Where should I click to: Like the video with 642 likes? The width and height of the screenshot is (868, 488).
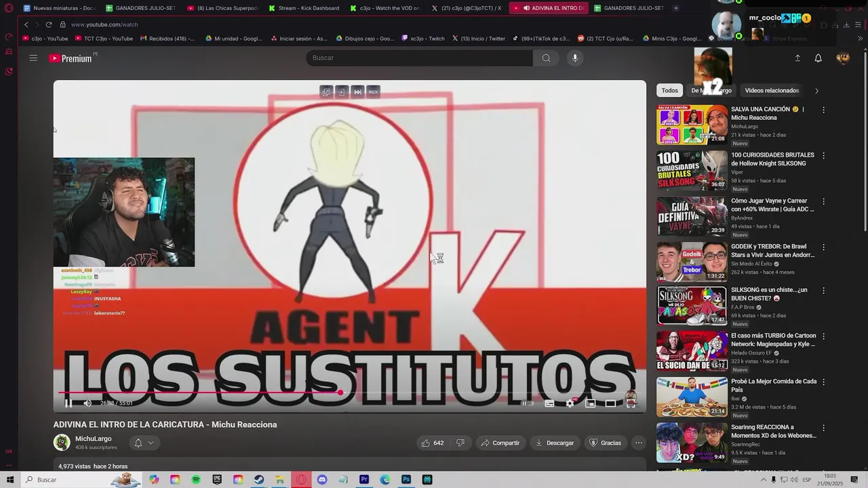[x=432, y=443]
